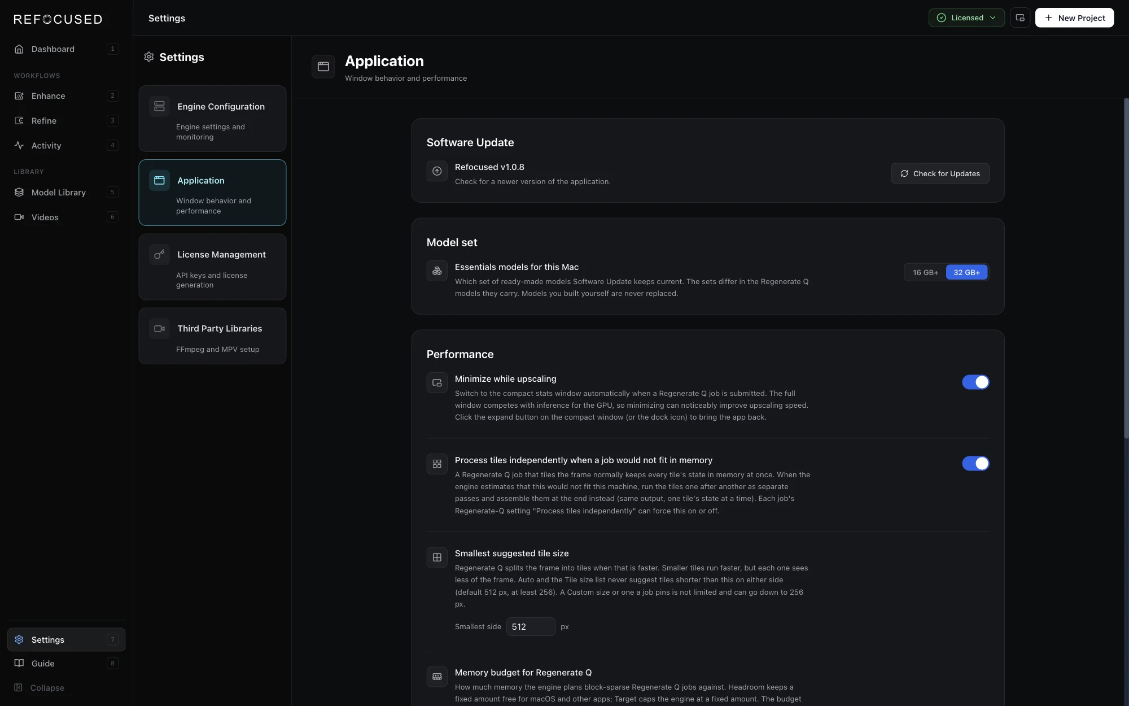Screen dimensions: 1129x706
Task: Open Engine Configuration settings tab
Action: coord(212,119)
